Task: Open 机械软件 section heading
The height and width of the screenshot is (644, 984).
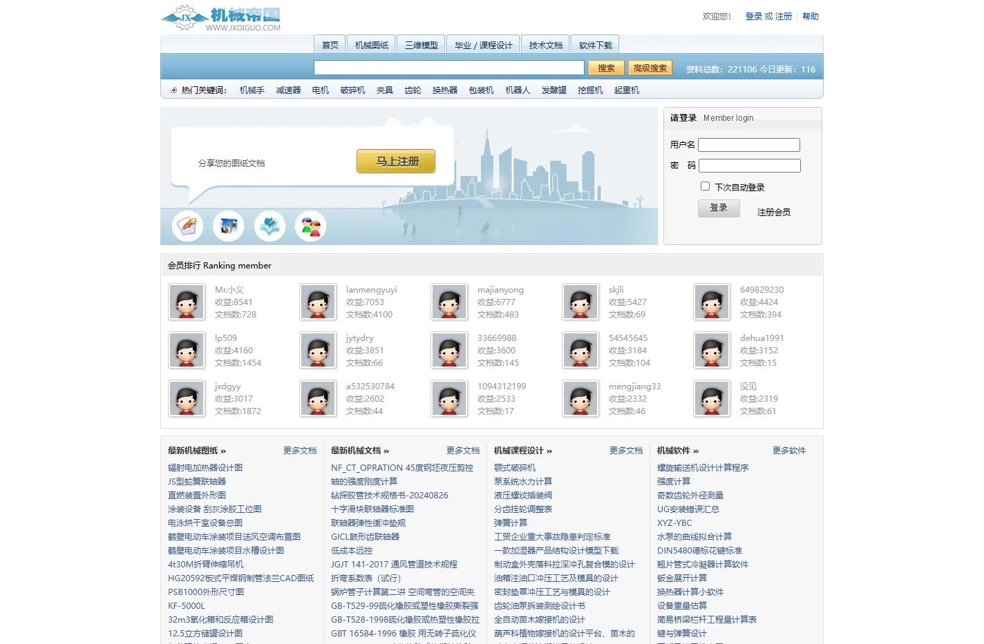Action: 678,450
